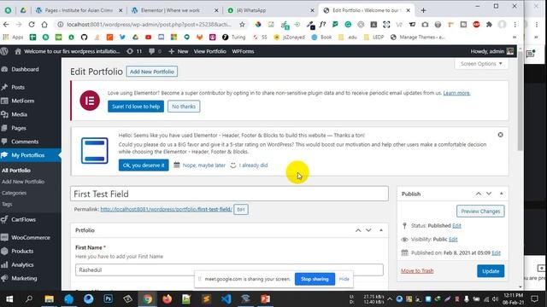Open Analytics menu item
Screen dimensions: 547x307
pos(22,265)
